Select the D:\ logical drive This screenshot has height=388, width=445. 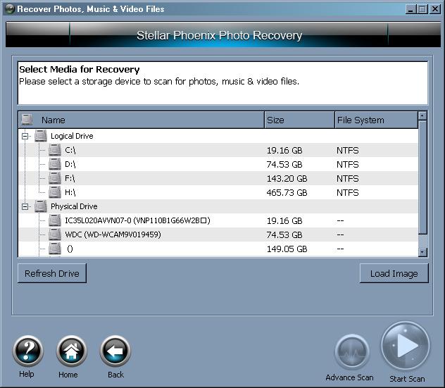coord(218,164)
